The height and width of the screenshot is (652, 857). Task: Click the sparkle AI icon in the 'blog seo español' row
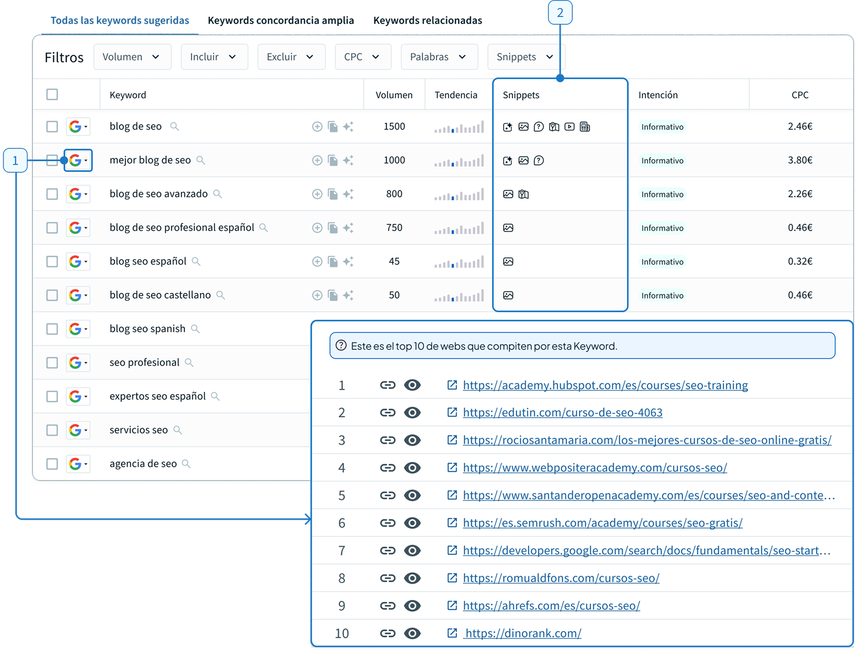[x=348, y=261]
